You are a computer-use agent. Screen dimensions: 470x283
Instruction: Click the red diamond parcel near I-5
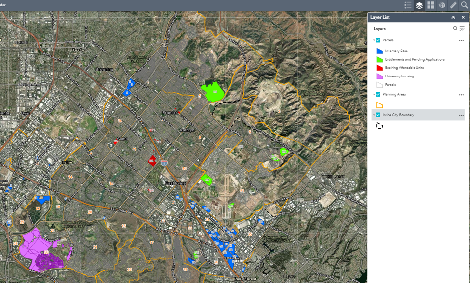tap(152, 161)
